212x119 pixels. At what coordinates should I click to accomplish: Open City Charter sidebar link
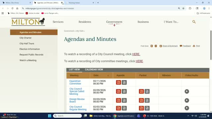pos(26,38)
